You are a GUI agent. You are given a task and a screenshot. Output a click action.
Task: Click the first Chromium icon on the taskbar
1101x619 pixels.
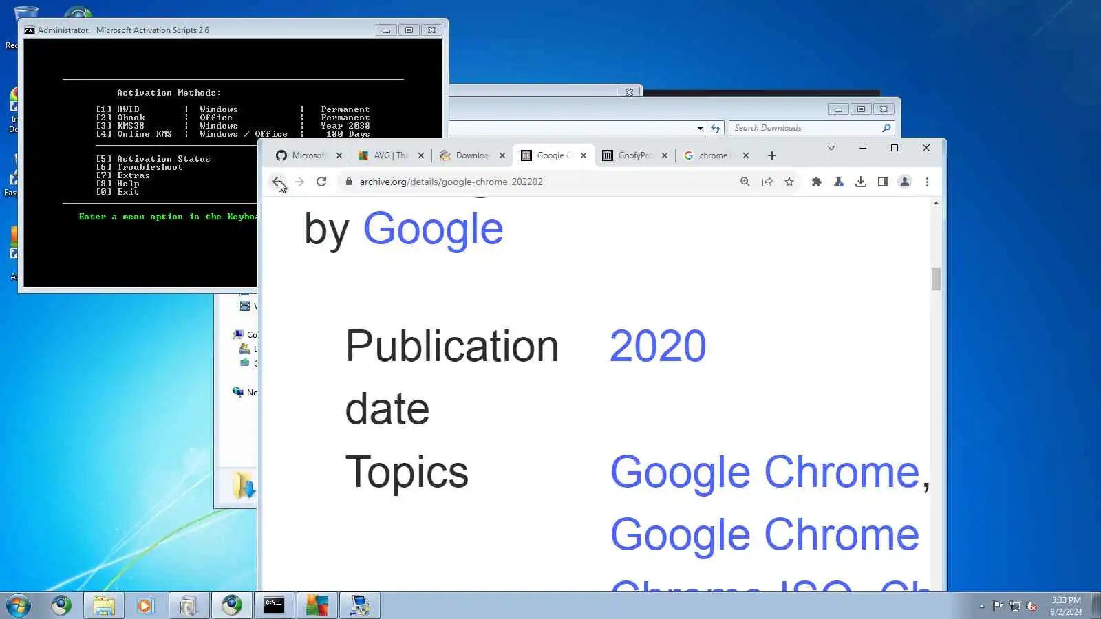click(61, 605)
